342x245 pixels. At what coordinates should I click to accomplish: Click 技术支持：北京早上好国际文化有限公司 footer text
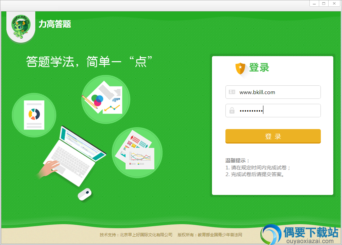click(136, 235)
